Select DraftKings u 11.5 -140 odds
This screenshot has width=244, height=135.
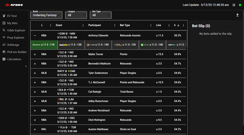click(x=152, y=45)
